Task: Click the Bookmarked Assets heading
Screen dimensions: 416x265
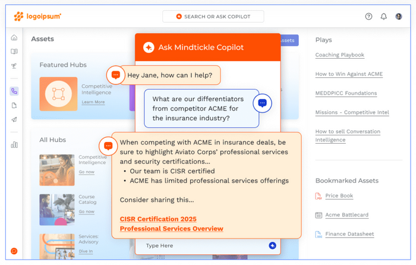Action: click(346, 181)
